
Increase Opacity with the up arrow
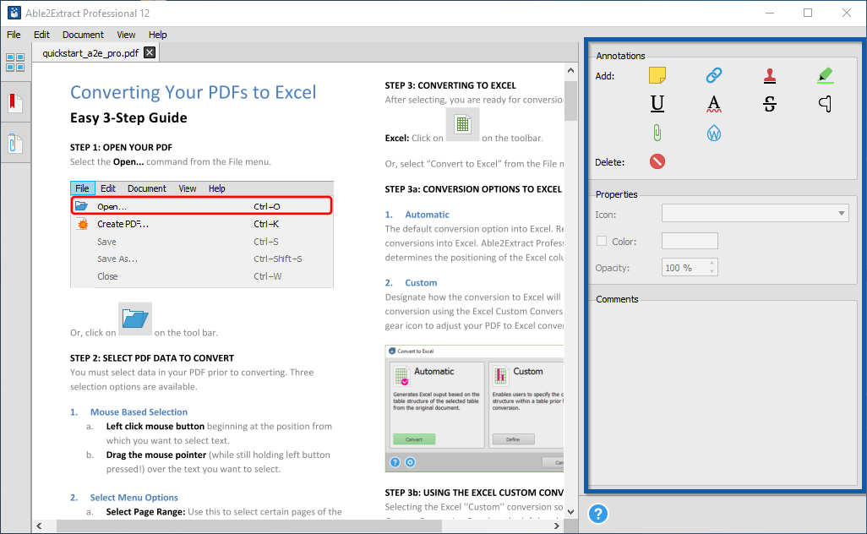click(712, 264)
